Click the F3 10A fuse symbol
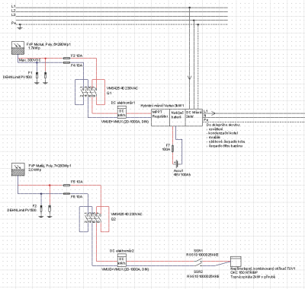 66,59
